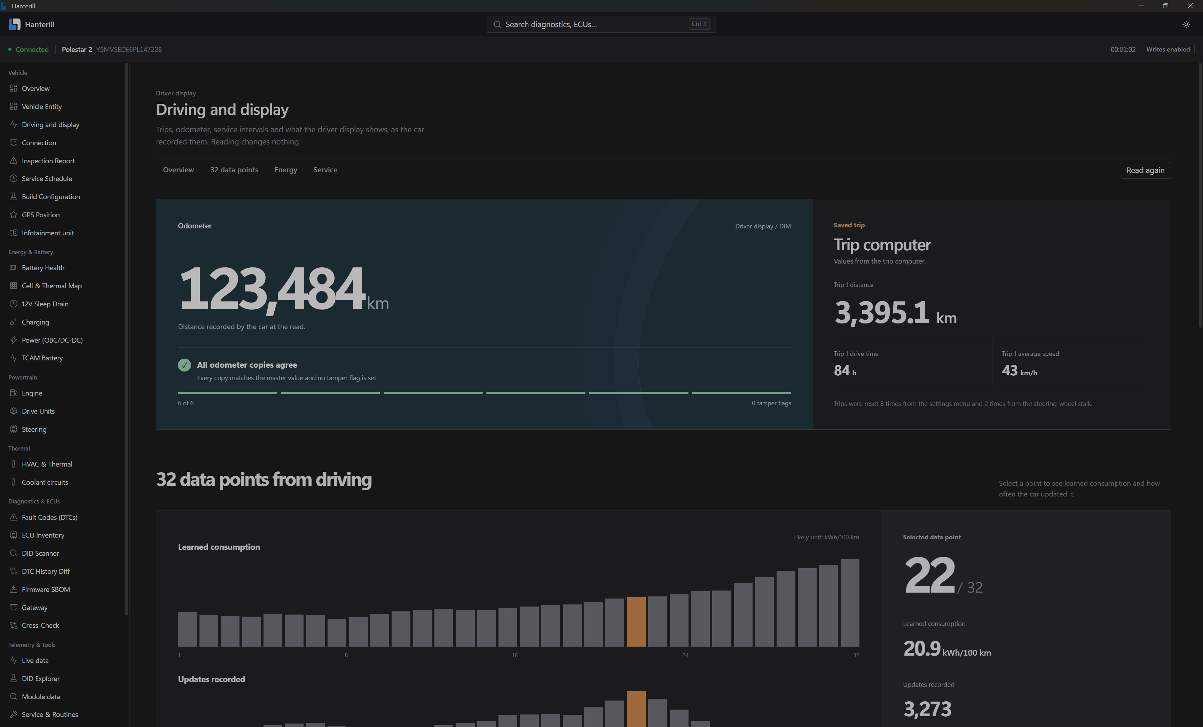Screen dimensions: 1203x727
Task: Open the Service tab
Action: 325,170
